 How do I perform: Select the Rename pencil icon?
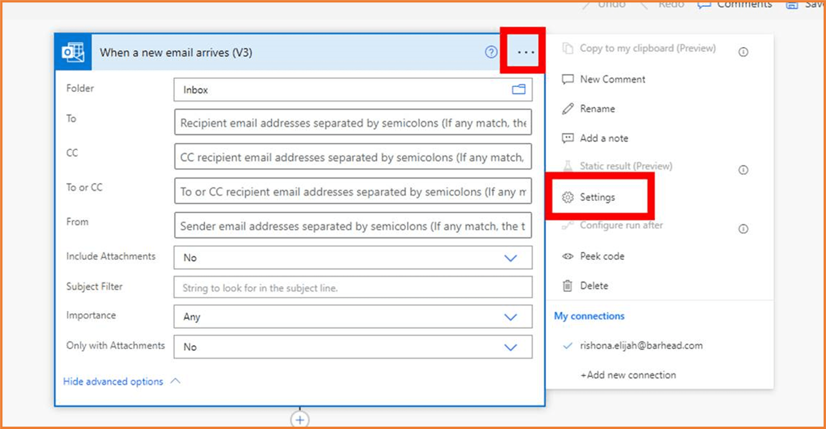568,108
